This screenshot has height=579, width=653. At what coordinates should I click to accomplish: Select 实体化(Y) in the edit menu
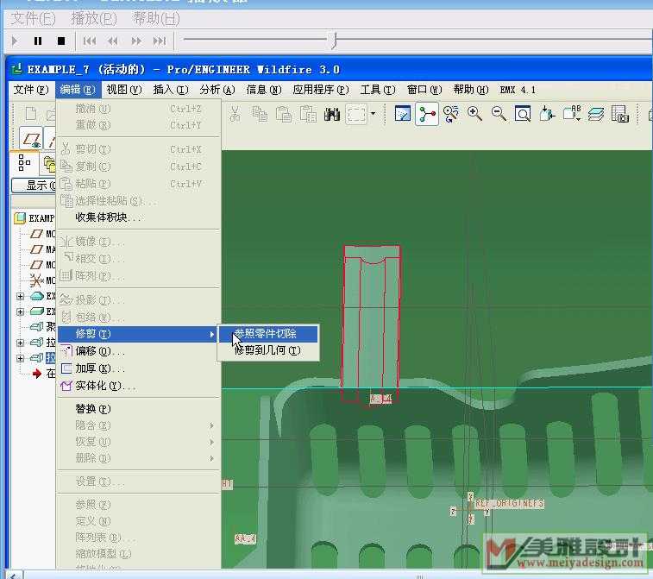(138, 386)
